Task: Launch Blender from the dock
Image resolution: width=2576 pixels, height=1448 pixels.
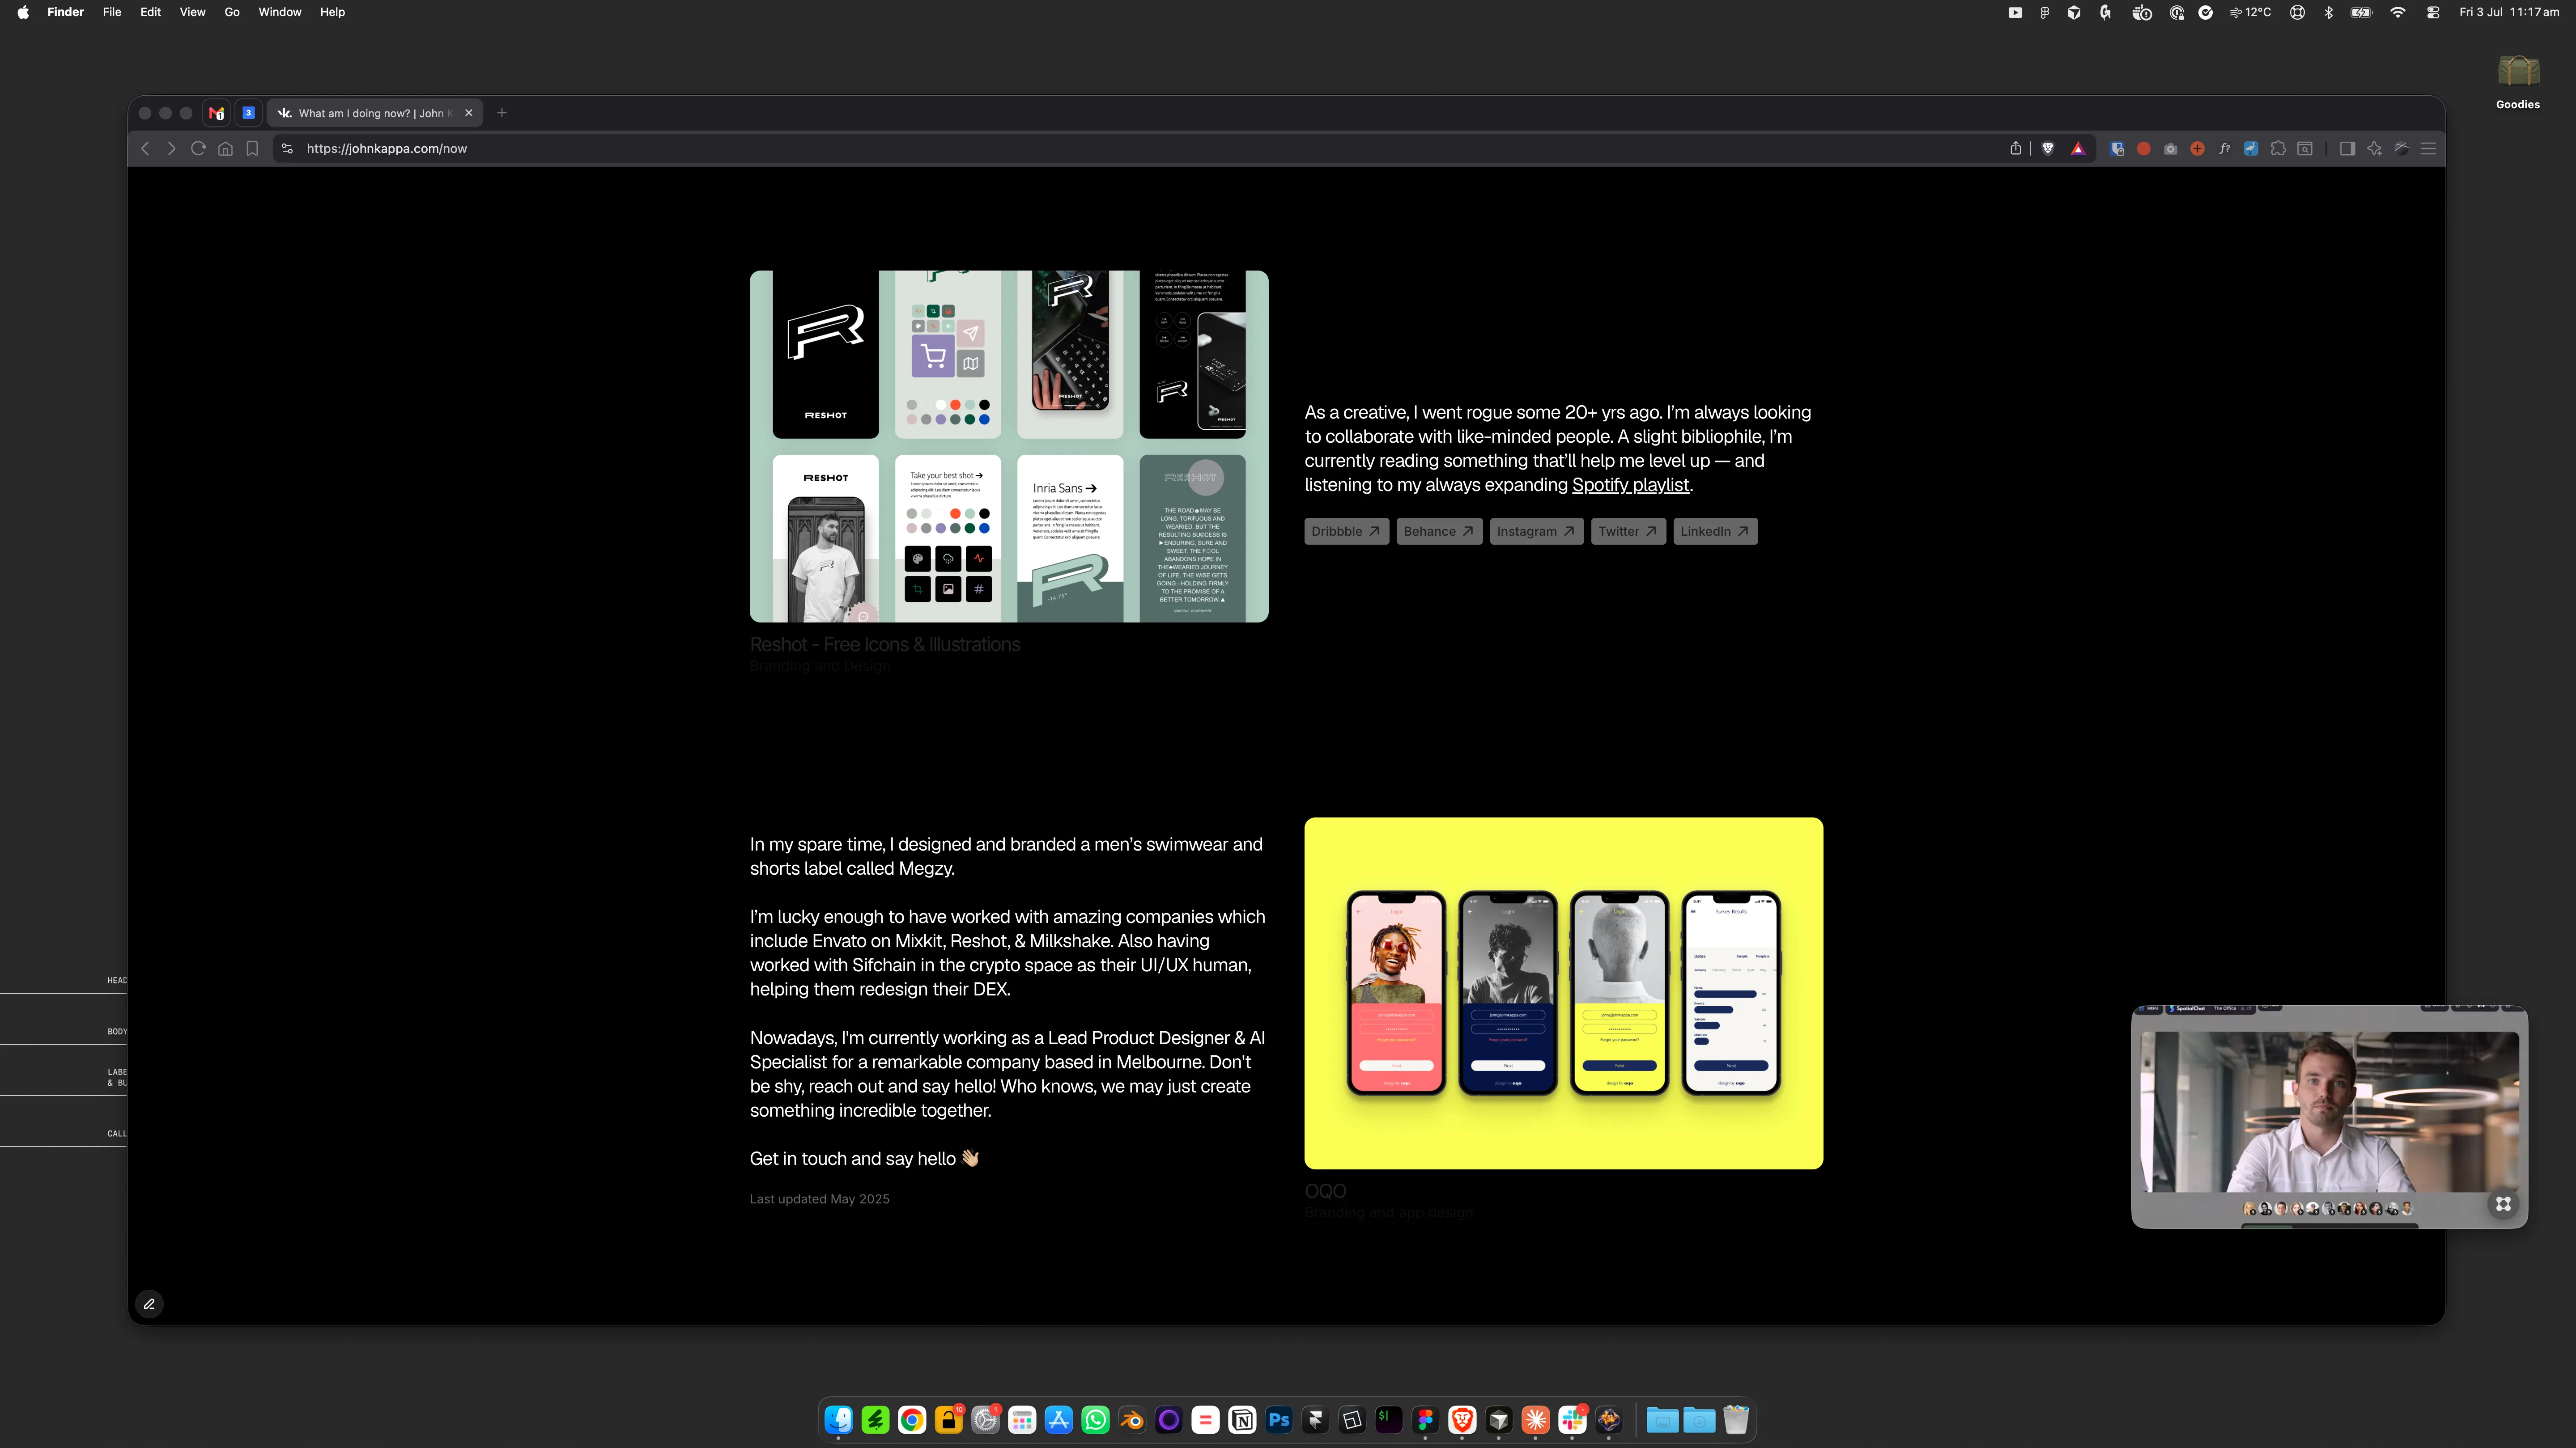Action: (x=1132, y=1420)
